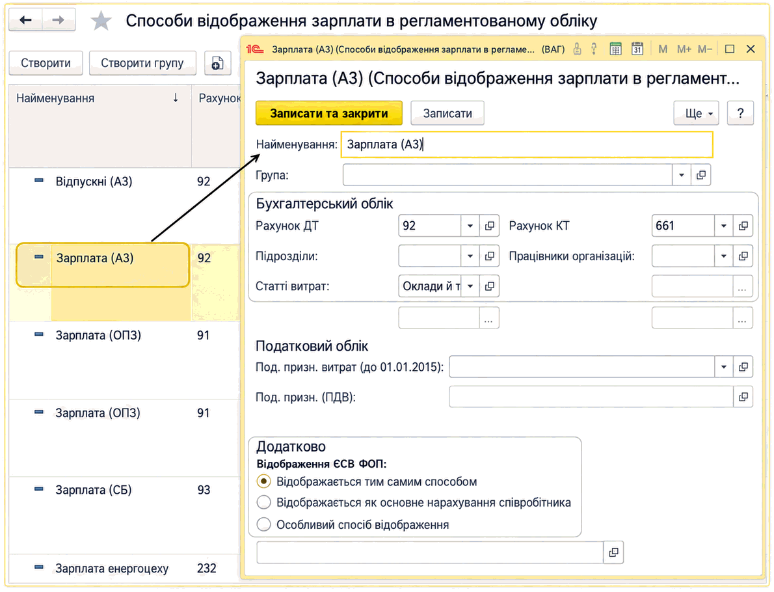Image resolution: width=774 pixels, height=592 pixels.
Task: Open the Статті витрат item icon
Action: [489, 286]
